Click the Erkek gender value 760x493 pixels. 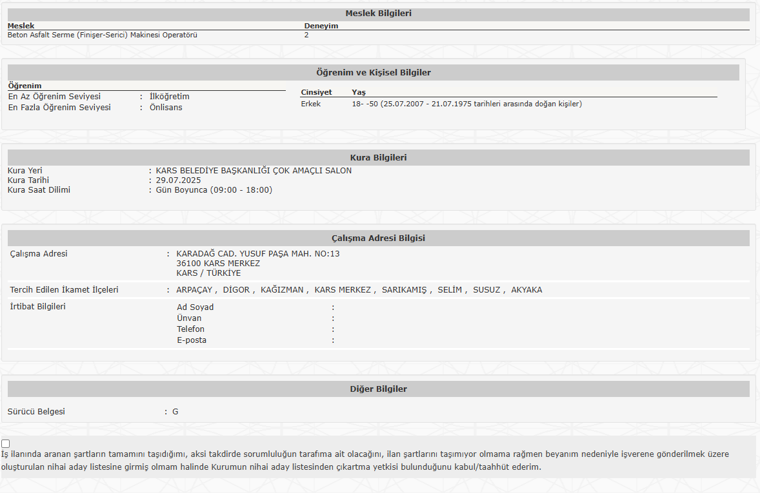tap(310, 104)
